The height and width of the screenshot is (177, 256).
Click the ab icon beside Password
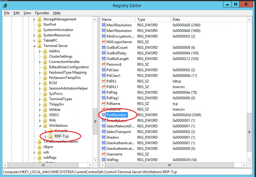click(x=104, y=64)
